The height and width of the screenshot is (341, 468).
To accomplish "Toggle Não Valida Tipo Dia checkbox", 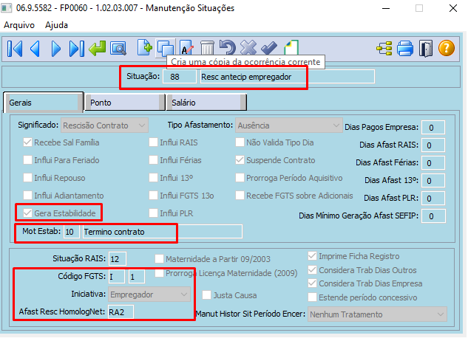I will point(240,142).
